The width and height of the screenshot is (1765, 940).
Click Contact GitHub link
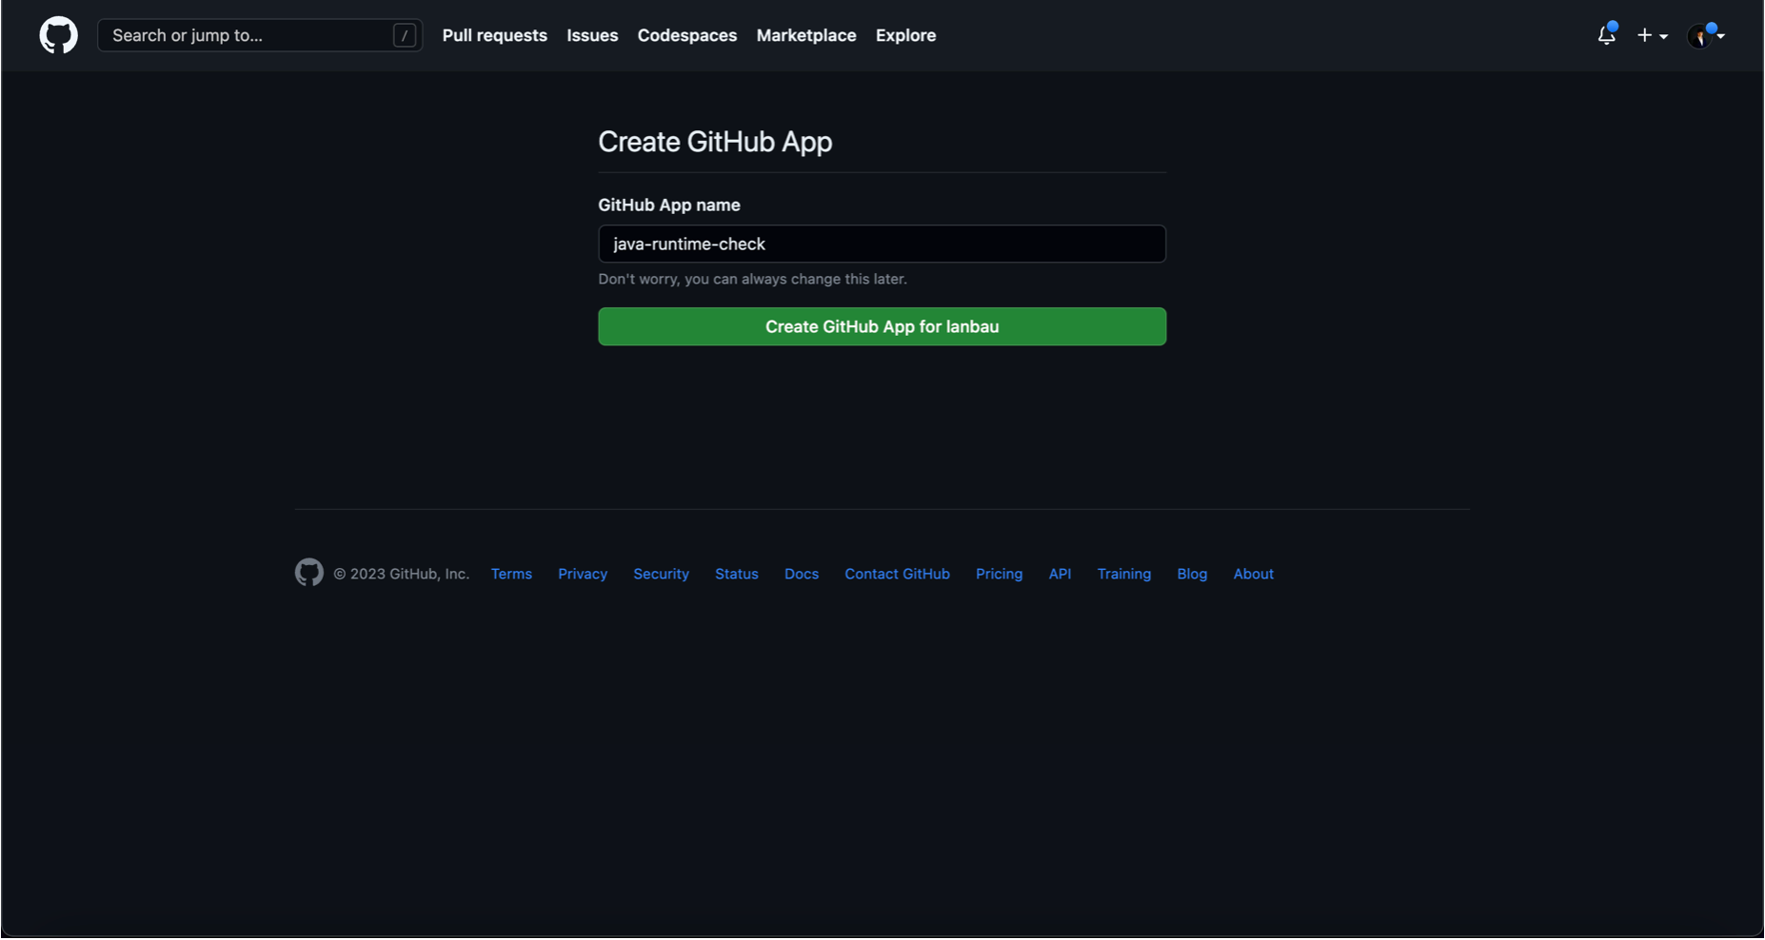(x=897, y=574)
